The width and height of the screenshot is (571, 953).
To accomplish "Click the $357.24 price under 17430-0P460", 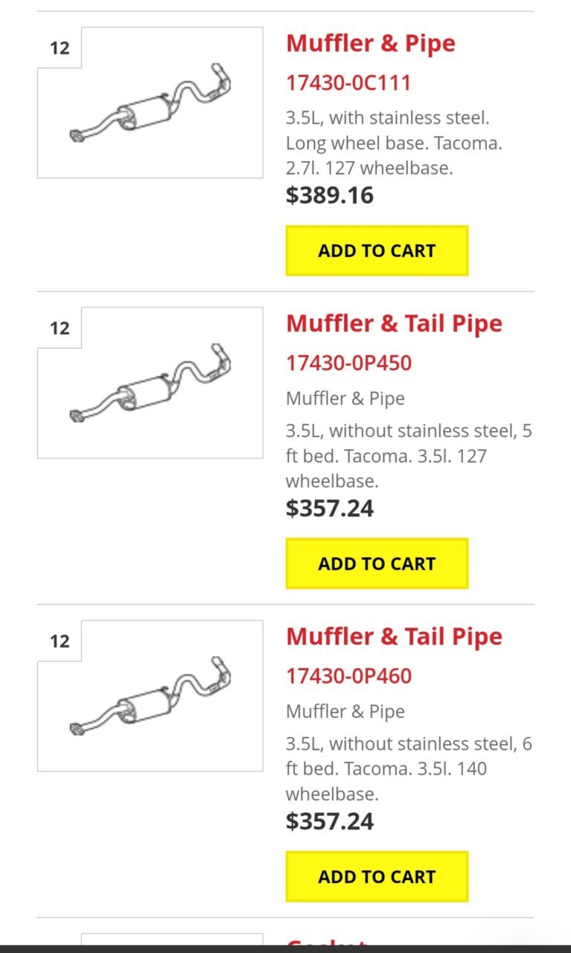I will coord(330,821).
